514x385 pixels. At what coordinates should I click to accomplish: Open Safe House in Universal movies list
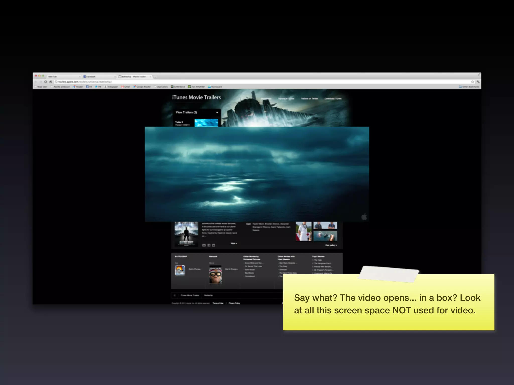(x=249, y=270)
